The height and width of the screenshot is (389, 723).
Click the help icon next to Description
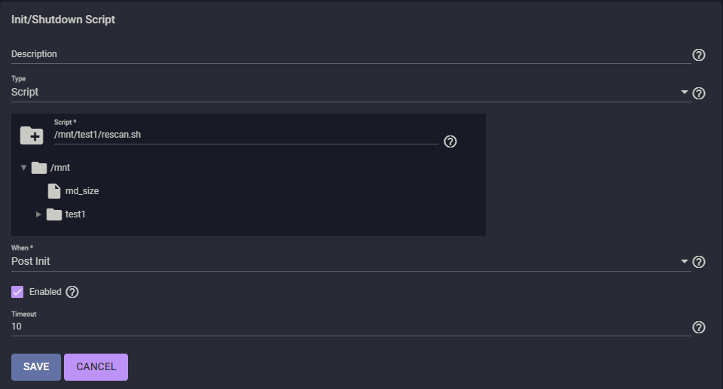click(699, 55)
